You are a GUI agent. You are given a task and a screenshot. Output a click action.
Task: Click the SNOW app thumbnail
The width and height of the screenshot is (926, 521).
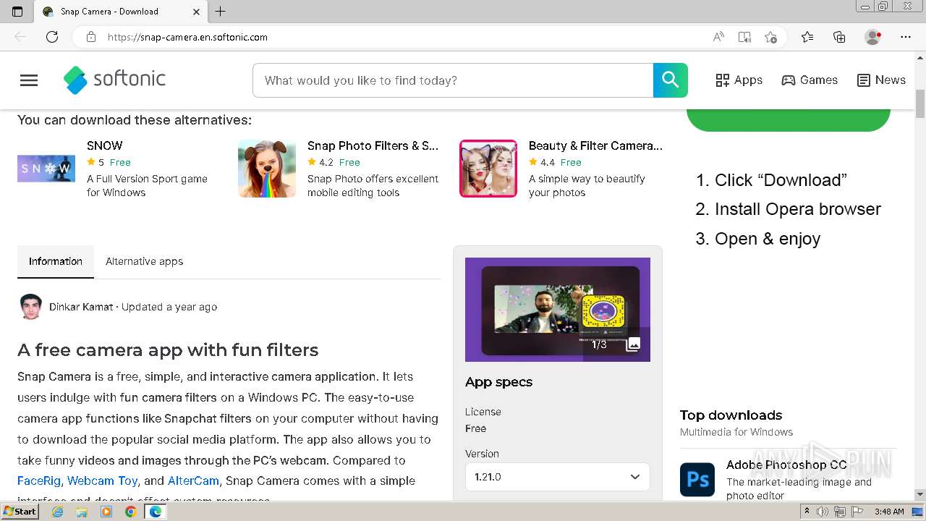point(46,169)
